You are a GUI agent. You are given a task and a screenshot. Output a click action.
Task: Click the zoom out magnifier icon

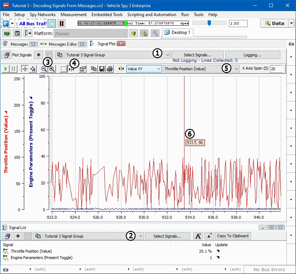point(44,69)
